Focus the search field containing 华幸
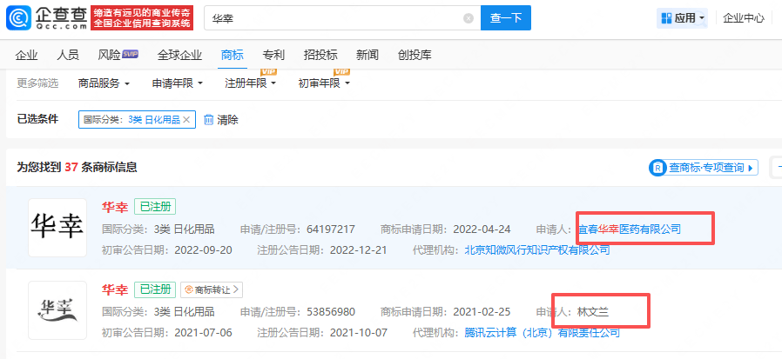 342,18
